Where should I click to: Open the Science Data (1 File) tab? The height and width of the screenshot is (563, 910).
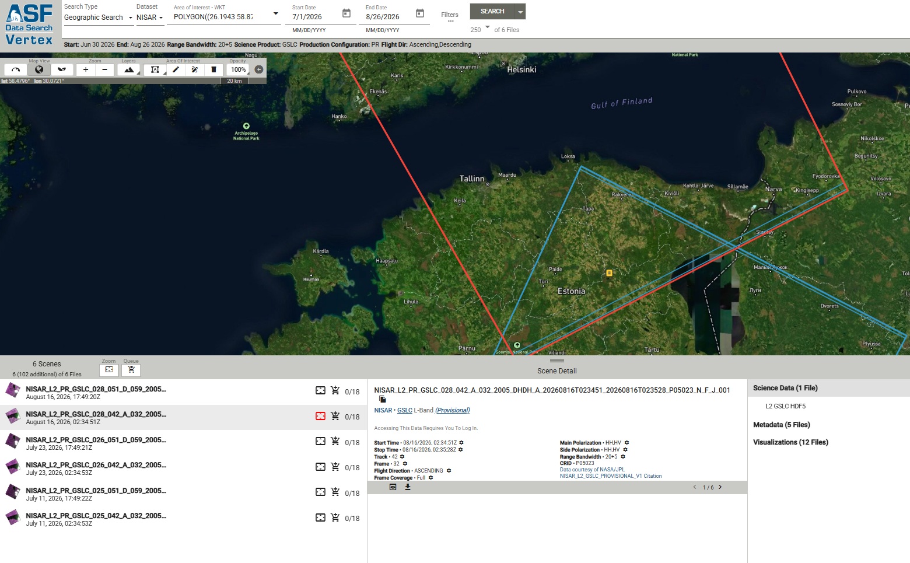(828, 388)
